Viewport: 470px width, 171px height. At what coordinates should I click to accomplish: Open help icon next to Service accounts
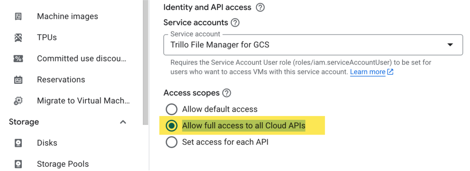coord(235,23)
